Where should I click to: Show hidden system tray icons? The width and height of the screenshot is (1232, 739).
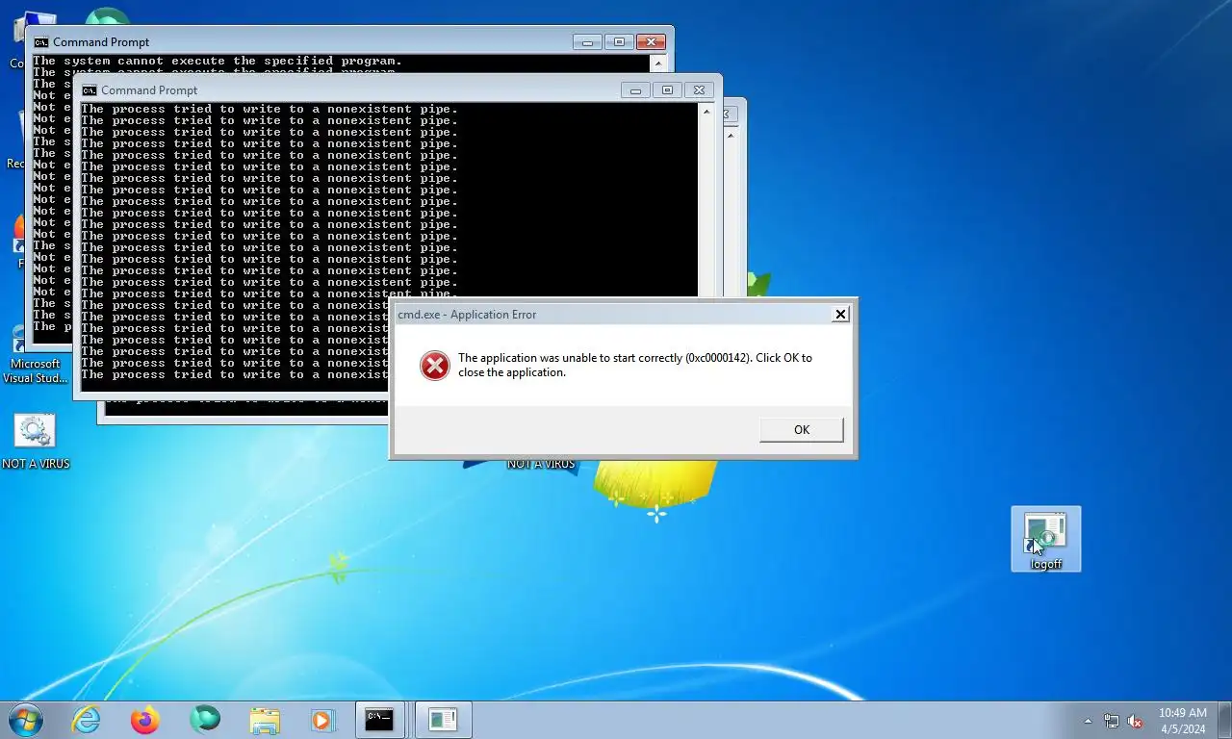[x=1088, y=721]
